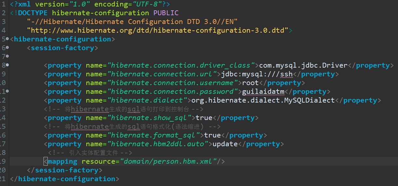Viewport: 398px width, 186px height.
Task: Click the closing session-factory tag
Action: point(65,170)
